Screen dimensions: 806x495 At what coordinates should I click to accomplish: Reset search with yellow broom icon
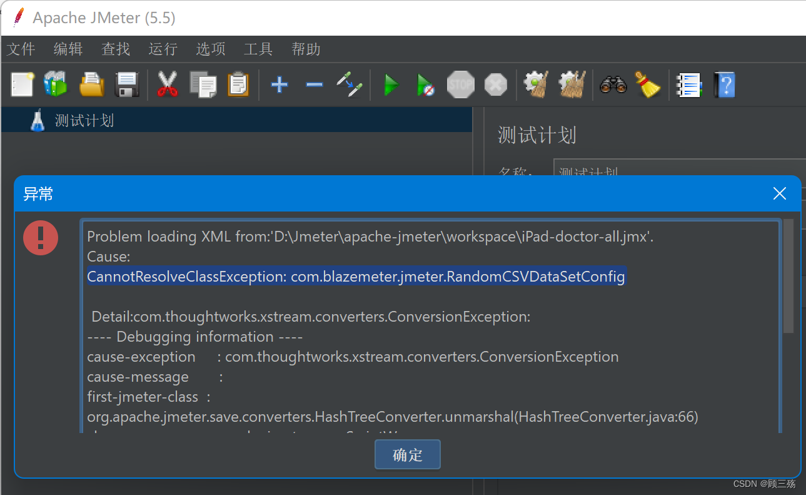(648, 84)
